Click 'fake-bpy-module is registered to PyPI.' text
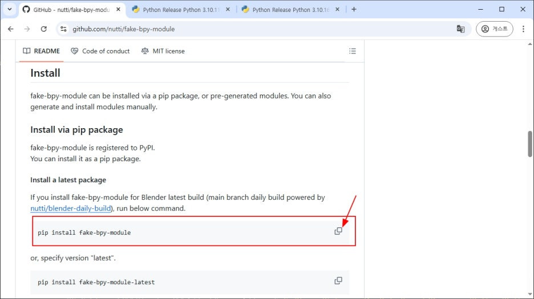 (x=92, y=148)
